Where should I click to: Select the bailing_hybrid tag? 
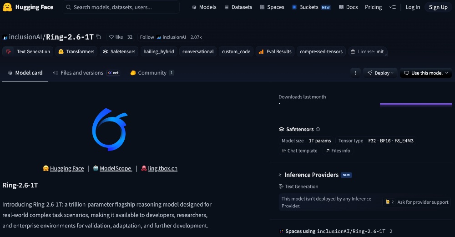(159, 51)
